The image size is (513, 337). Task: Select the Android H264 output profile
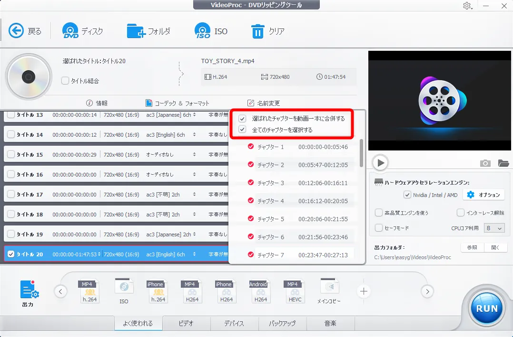click(x=260, y=290)
